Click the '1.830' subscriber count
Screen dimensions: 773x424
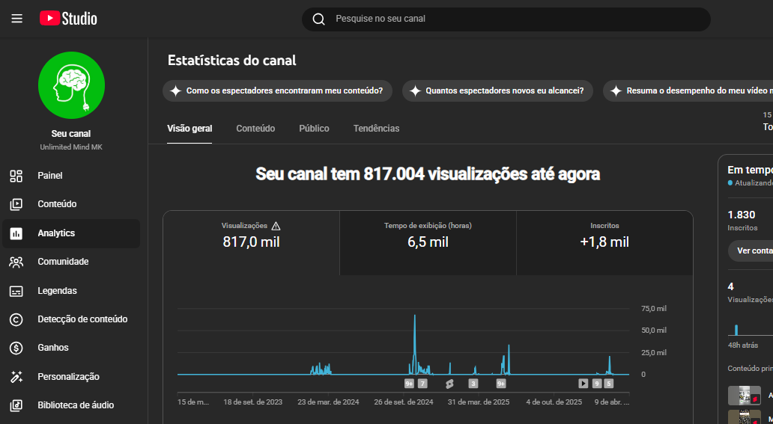pyautogui.click(x=742, y=215)
